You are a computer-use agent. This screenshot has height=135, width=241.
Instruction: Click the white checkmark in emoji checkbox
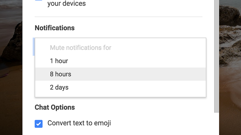click(39, 124)
